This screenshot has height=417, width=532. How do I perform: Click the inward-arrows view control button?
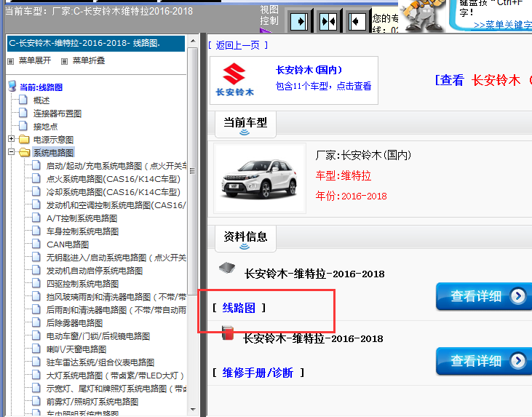[x=327, y=21]
